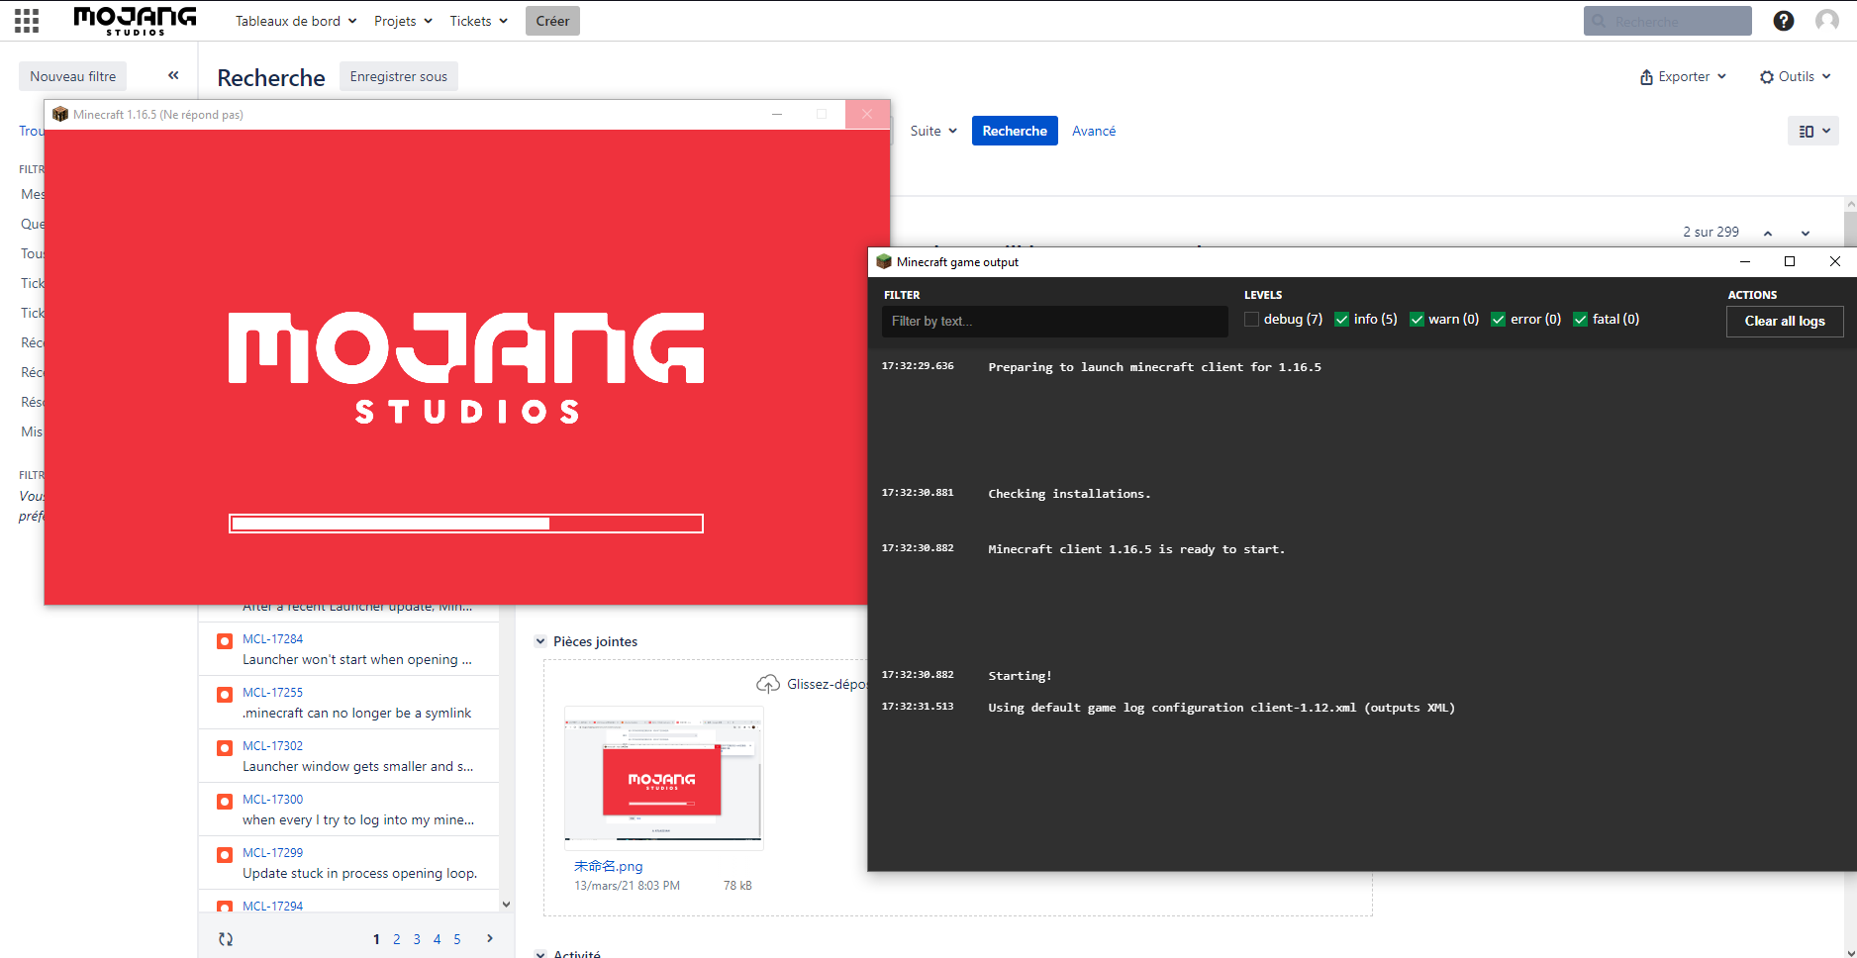Image resolution: width=1857 pixels, height=958 pixels.
Task: Go to results page 2
Action: coord(397,939)
